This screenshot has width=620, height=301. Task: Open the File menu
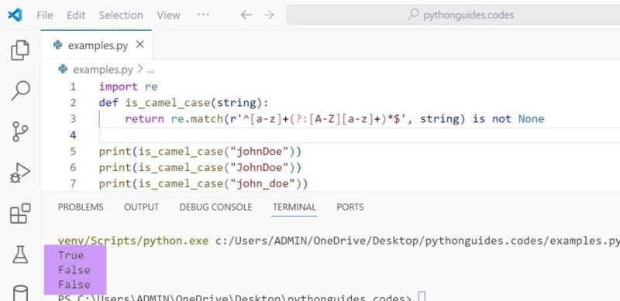pos(45,15)
